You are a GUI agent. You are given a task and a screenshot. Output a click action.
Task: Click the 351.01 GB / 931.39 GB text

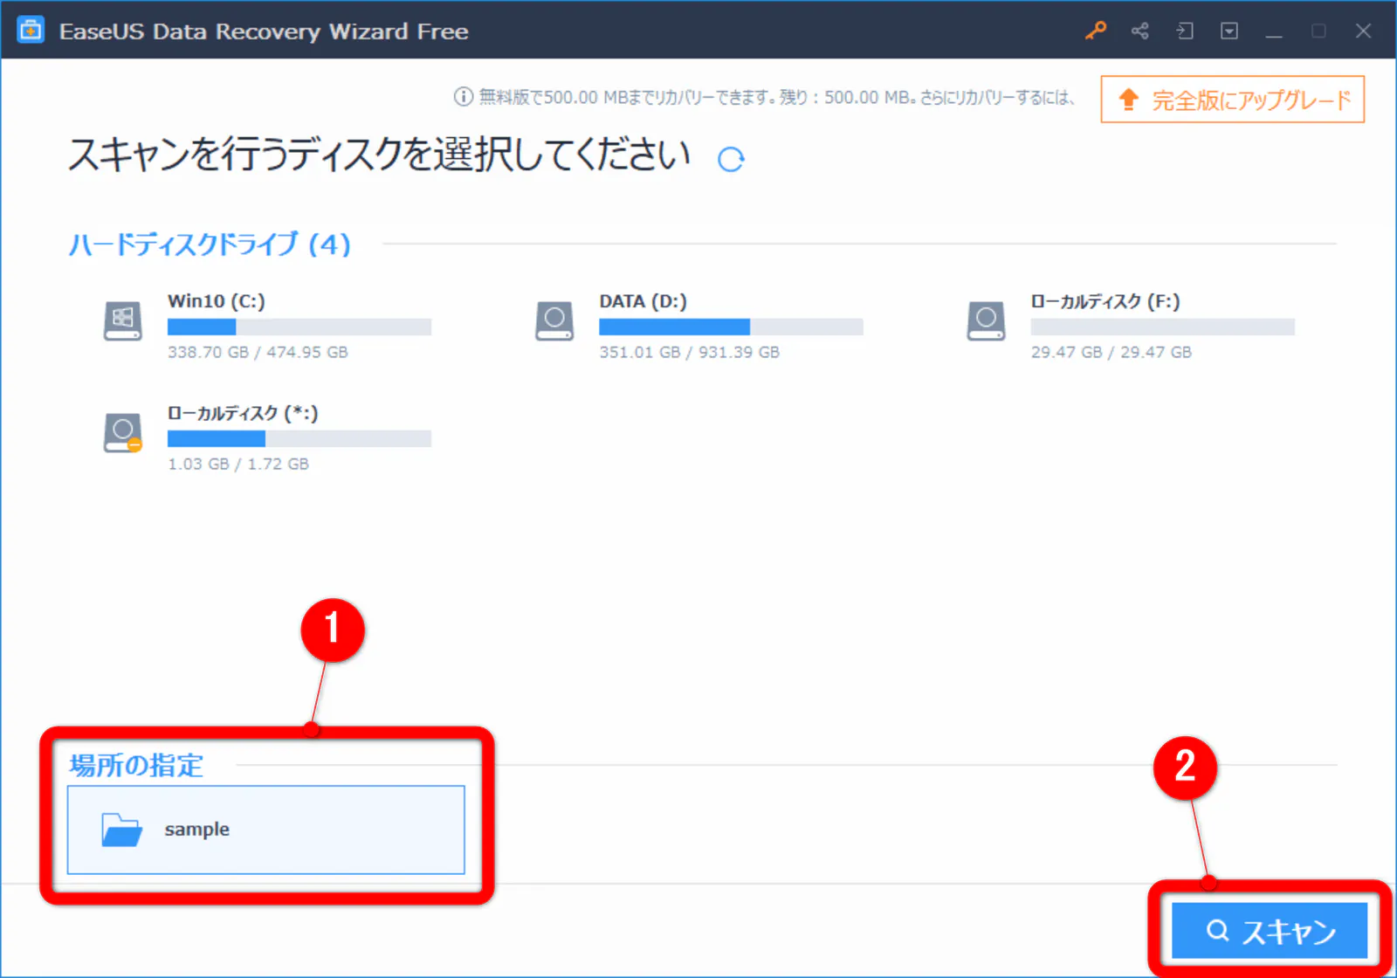(x=689, y=352)
